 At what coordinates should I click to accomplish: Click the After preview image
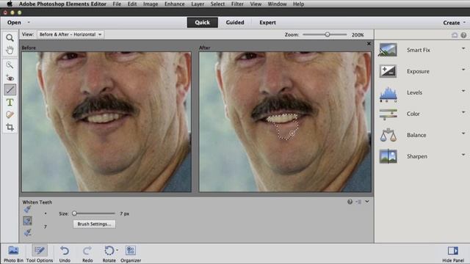coord(285,122)
